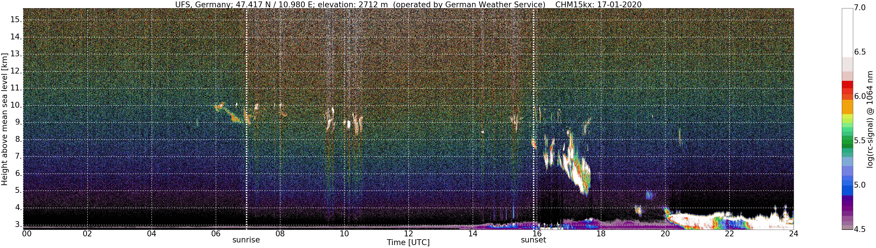Viewport: 876px width, 248px height.
Task: Click the small blue cloud patch near 5 km at 19:30 UTC
Action: pyautogui.click(x=650, y=195)
